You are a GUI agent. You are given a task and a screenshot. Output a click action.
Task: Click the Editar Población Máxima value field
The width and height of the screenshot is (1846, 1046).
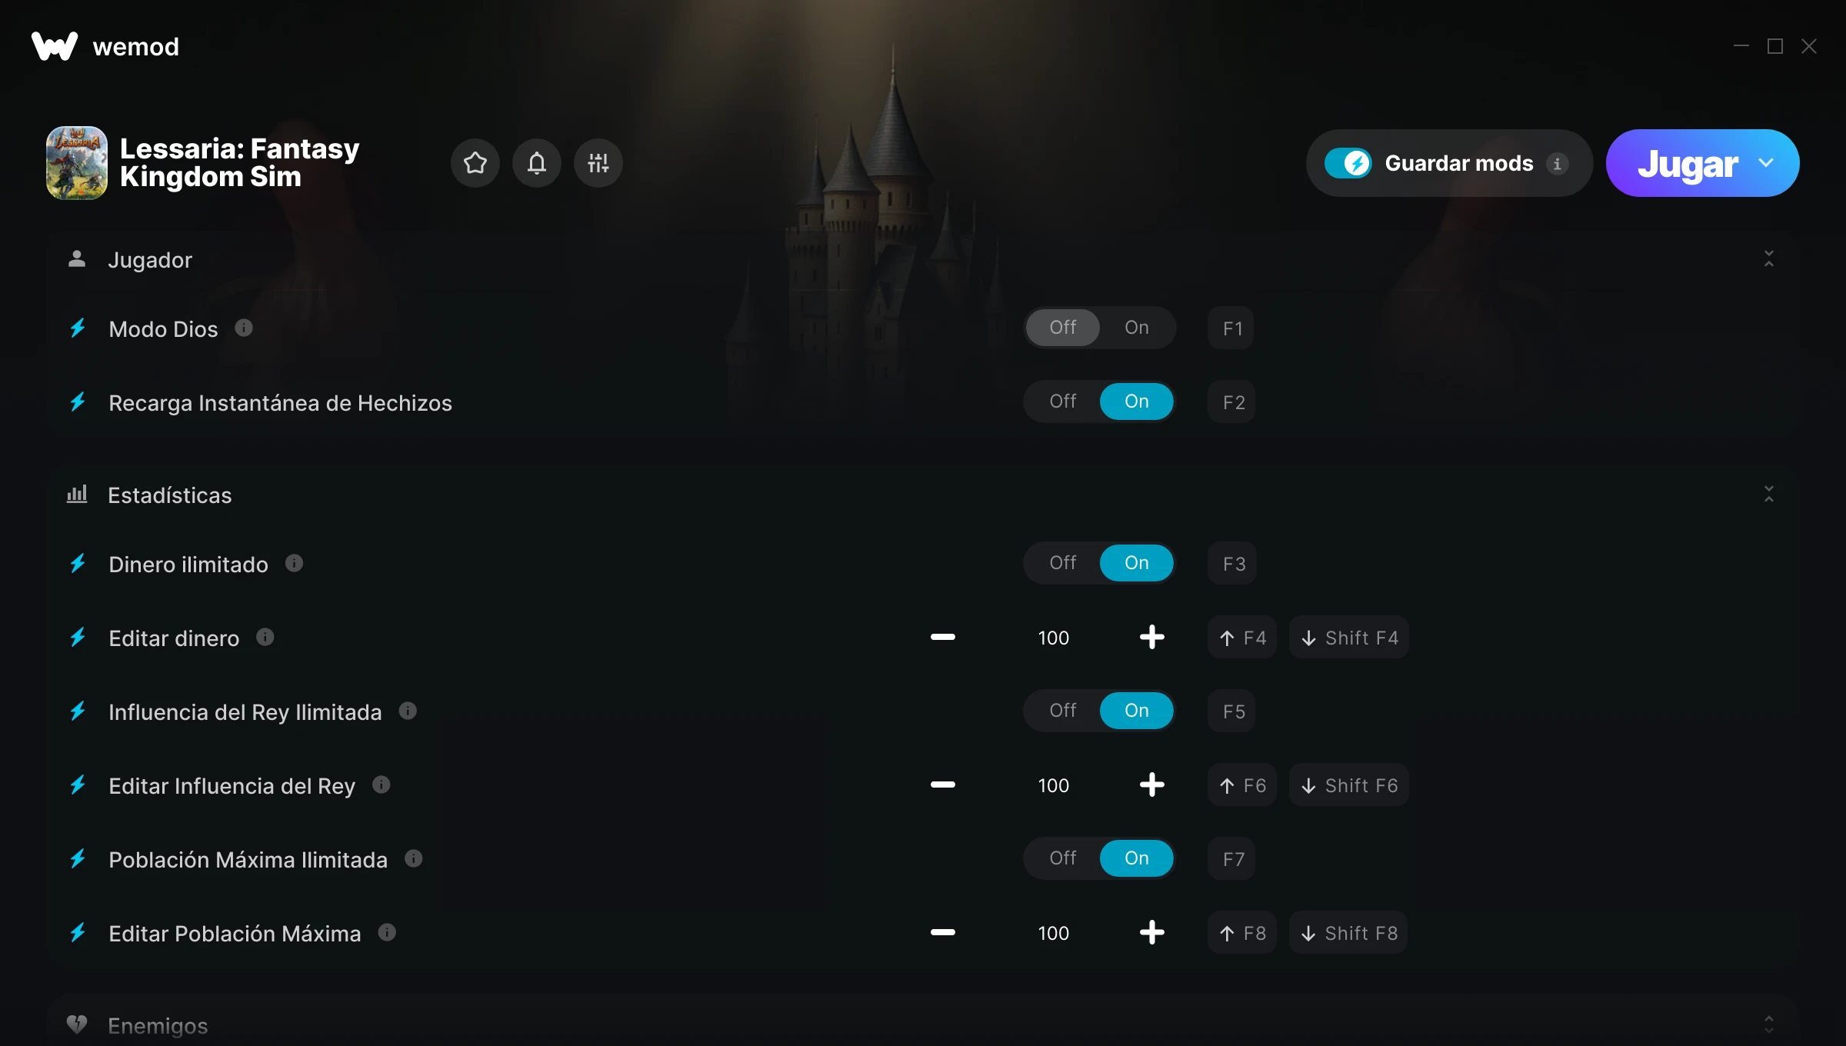(1054, 933)
